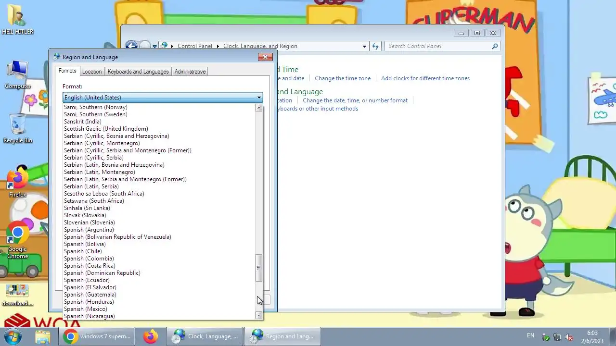This screenshot has height=346, width=616.
Task: Click the Firefox taskbar icon
Action: (x=151, y=336)
